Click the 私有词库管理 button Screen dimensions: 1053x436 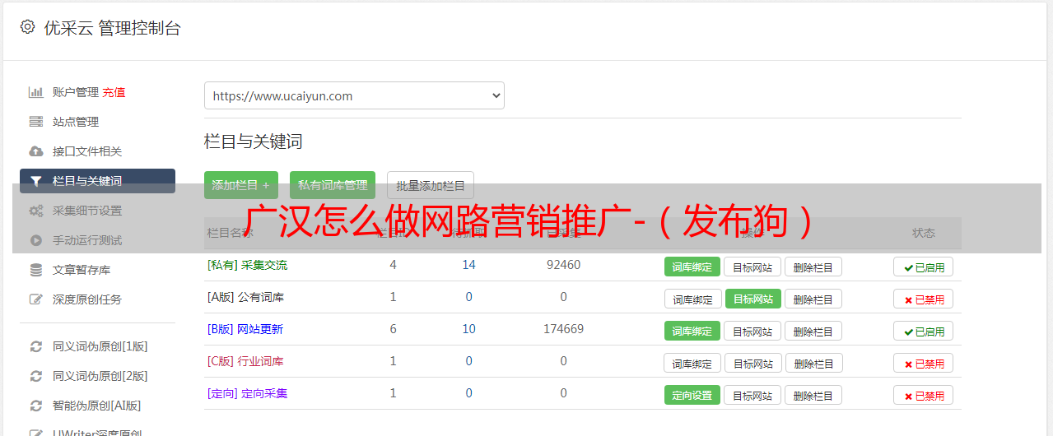[333, 185]
